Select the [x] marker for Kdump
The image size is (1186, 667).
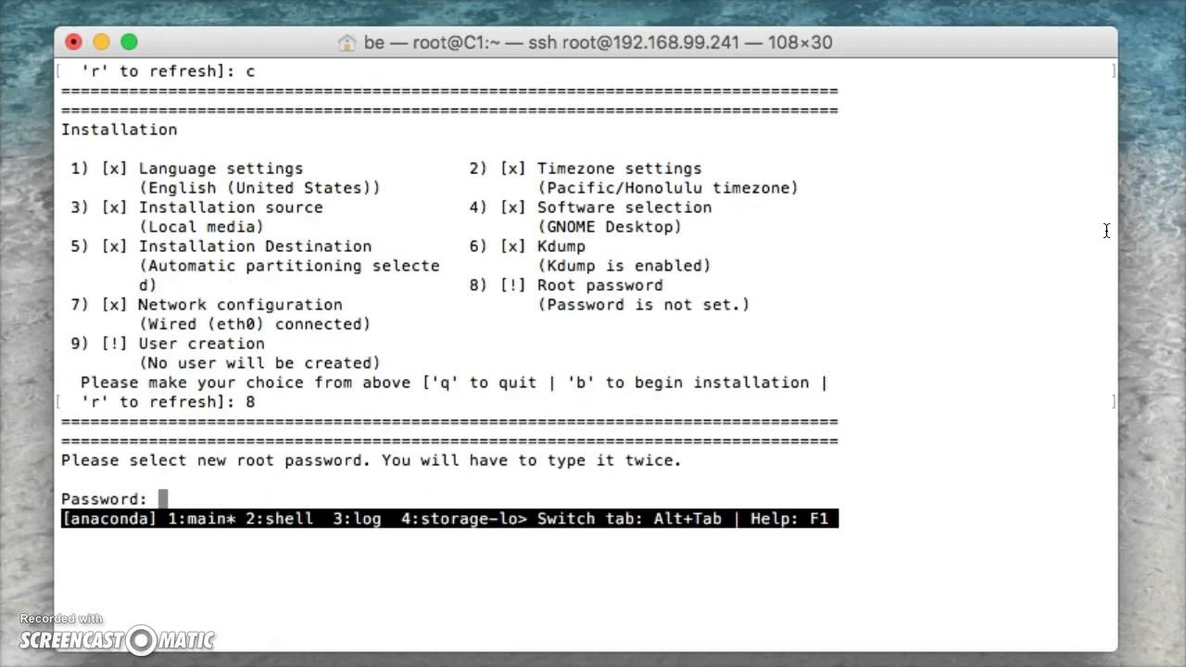click(x=512, y=246)
